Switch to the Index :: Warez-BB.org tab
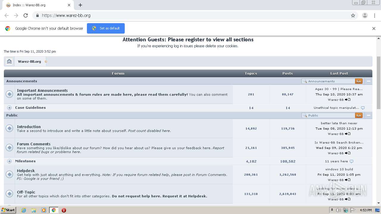 38,5
